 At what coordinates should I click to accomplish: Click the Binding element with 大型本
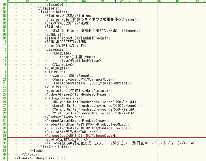pyautogui.click(x=68, y=16)
